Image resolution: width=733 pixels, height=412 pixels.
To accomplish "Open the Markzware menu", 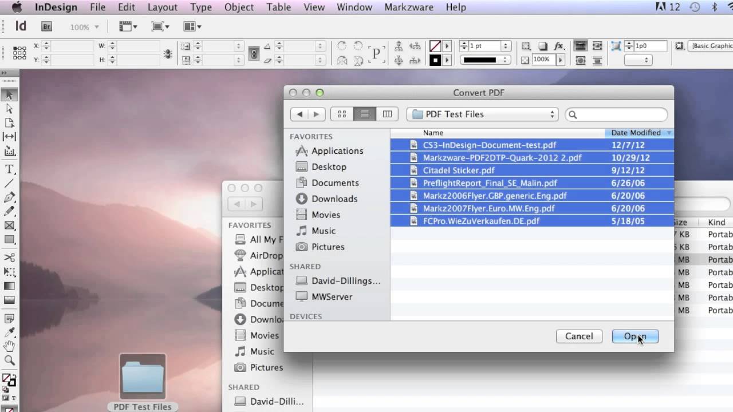I will coord(409,7).
